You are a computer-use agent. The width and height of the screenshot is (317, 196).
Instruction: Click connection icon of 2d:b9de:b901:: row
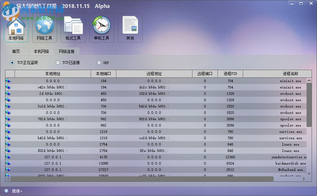coord(8,94)
